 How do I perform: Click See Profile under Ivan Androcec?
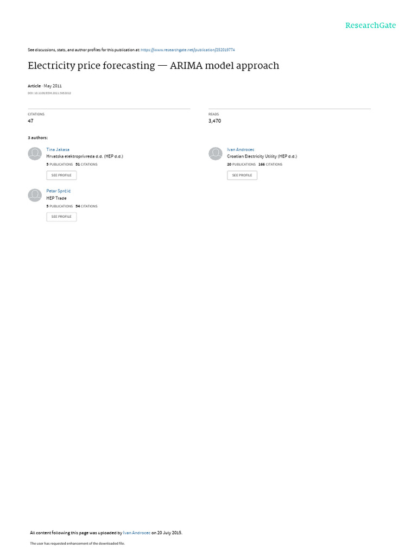242,175
